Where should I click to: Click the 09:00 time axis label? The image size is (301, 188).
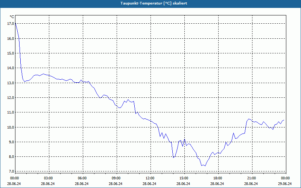pos(117,178)
